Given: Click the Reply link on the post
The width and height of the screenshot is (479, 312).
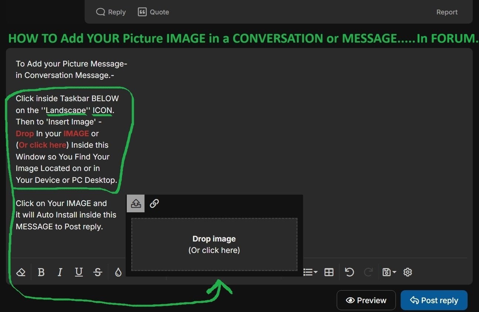Looking at the screenshot, I should (111, 12).
